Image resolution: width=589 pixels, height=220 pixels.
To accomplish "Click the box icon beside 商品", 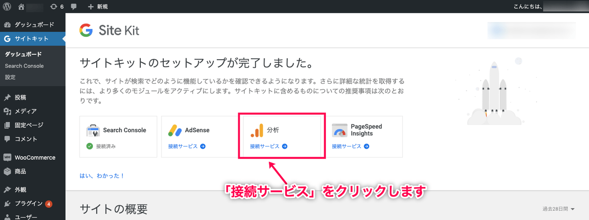I will point(7,171).
